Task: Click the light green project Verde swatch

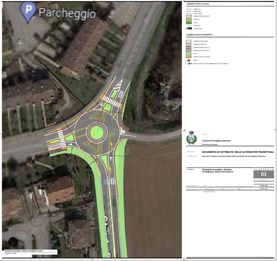Action: pos(189,54)
